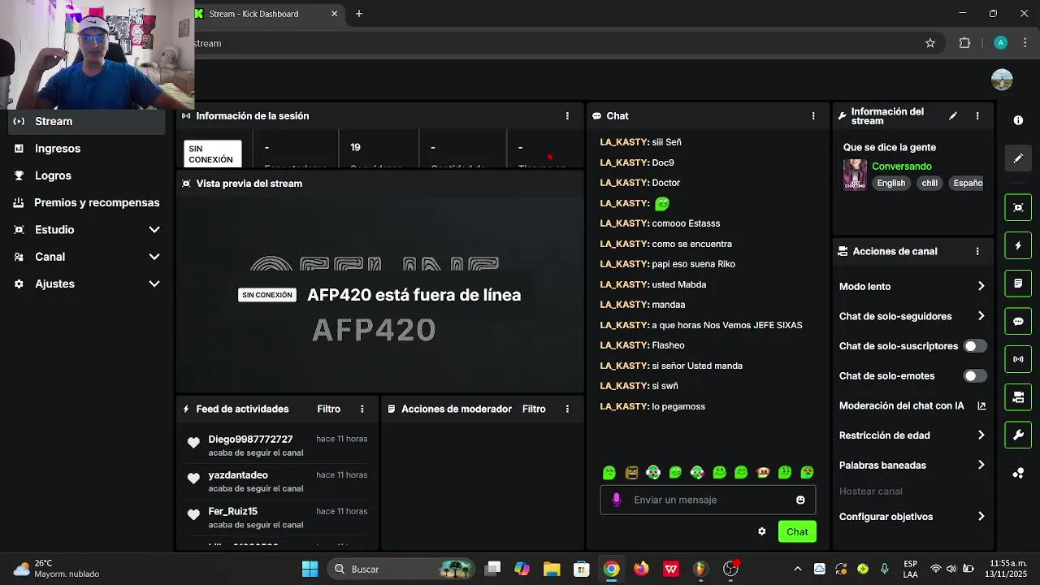Select the English tag chip
1040x585 pixels.
tap(890, 184)
